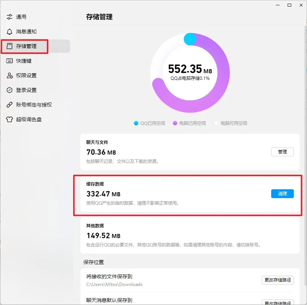Click the 聊天消息默认保存到 label
The height and width of the screenshot is (305, 307).
coord(109,300)
